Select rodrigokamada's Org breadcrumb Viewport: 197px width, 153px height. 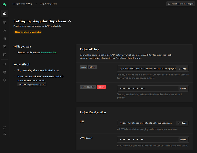pyautogui.click(x=23, y=4)
